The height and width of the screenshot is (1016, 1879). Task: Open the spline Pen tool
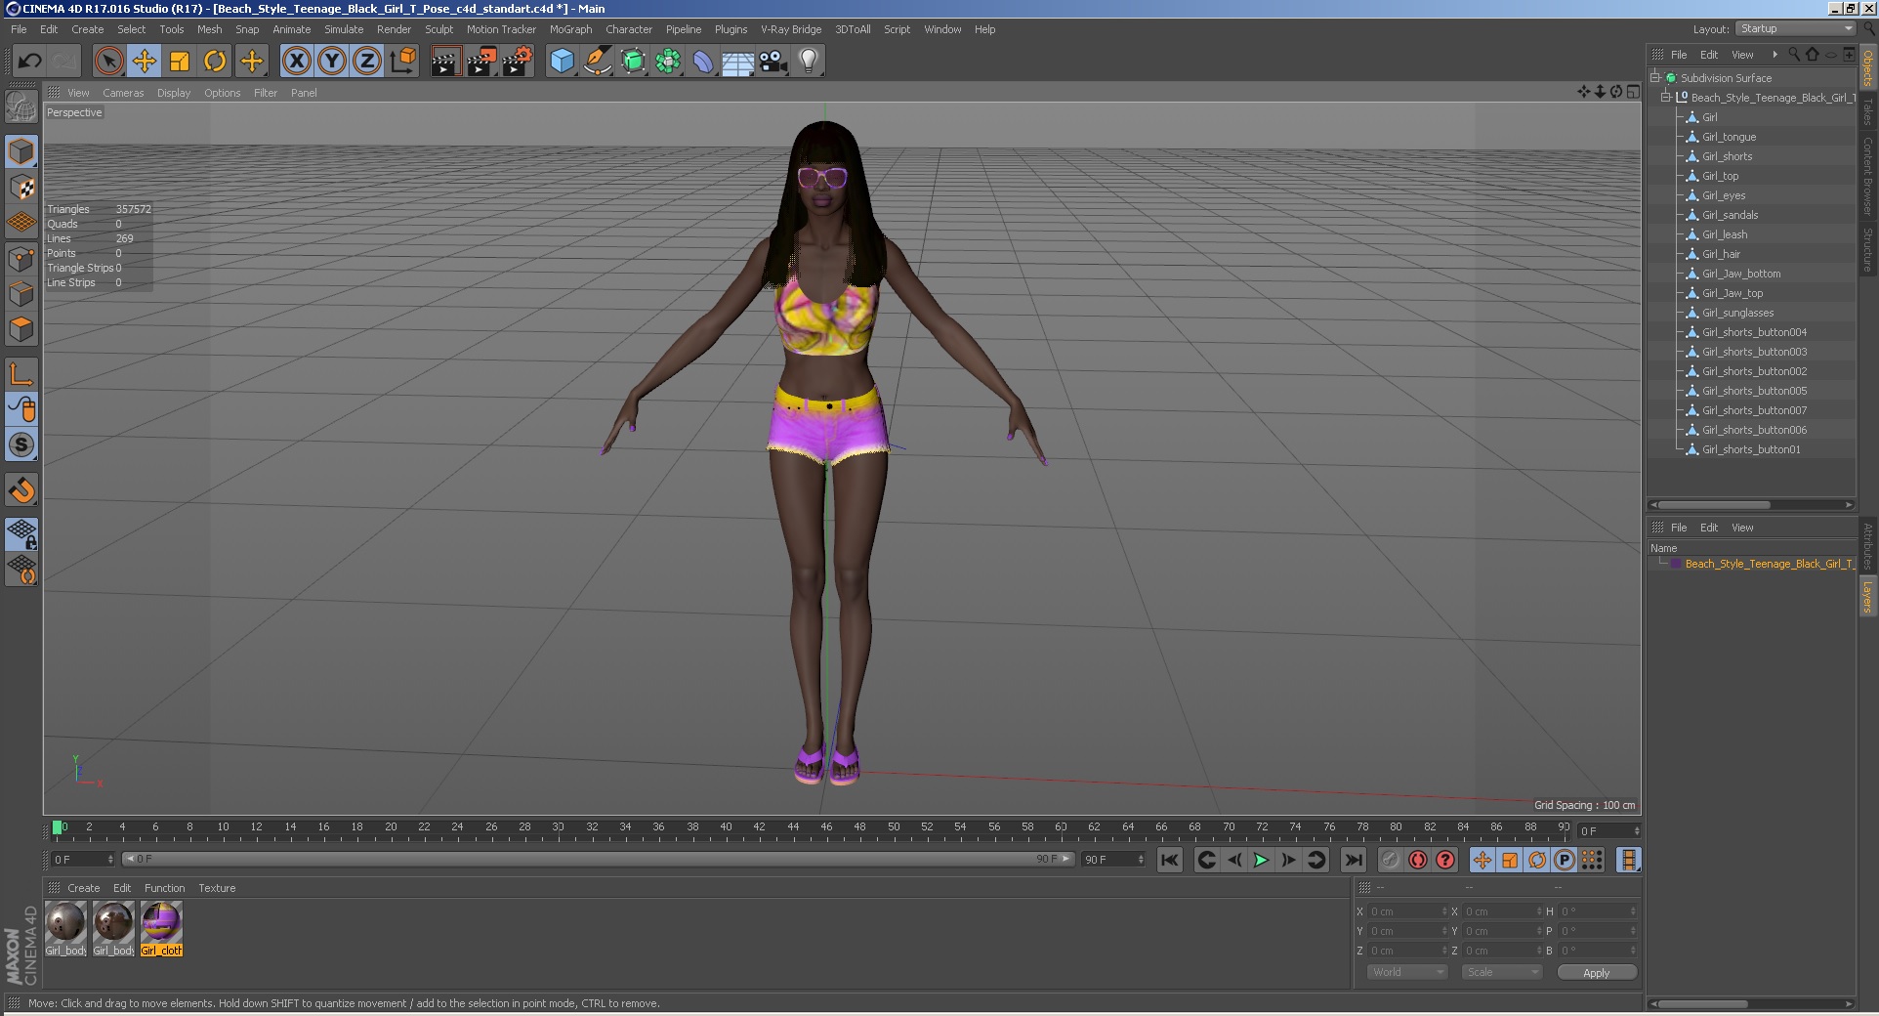click(x=597, y=62)
